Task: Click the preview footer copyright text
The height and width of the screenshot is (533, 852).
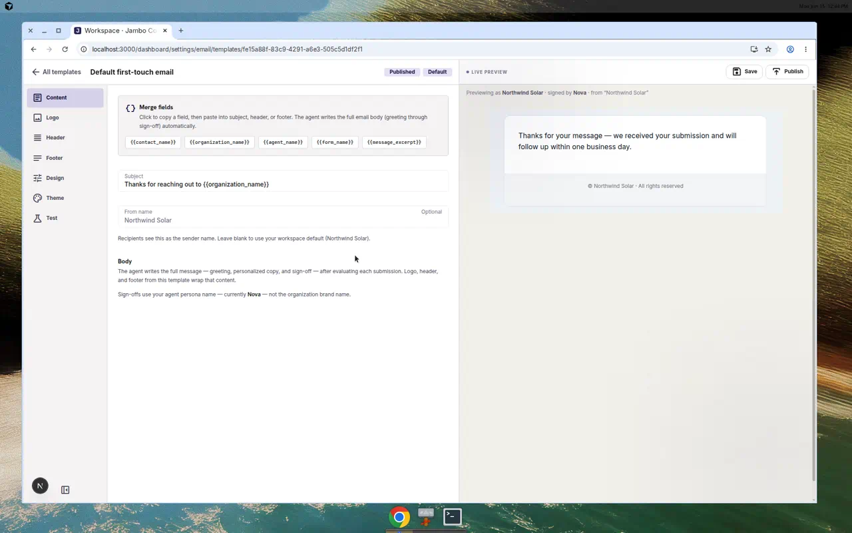Action: [x=635, y=186]
